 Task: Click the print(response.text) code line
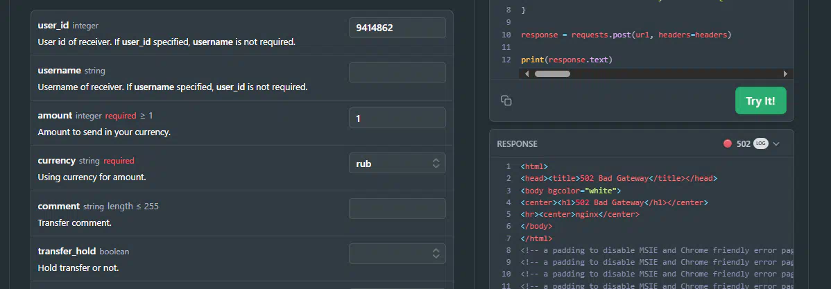[567, 60]
